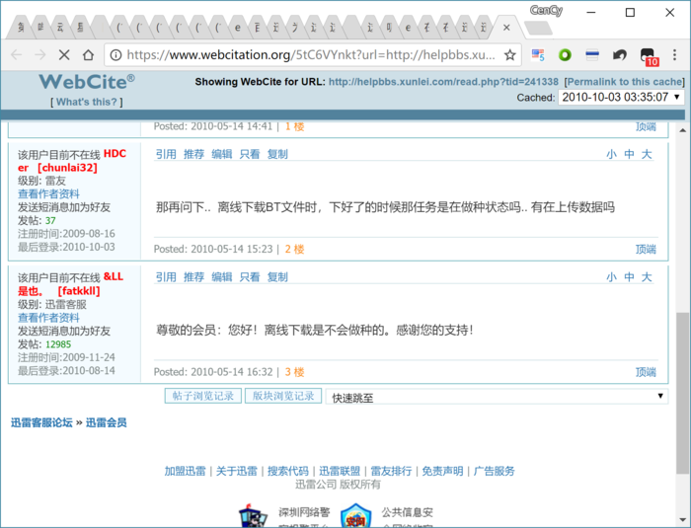Open Chrome three-dot menu
The width and height of the screenshot is (691, 528).
click(x=674, y=55)
